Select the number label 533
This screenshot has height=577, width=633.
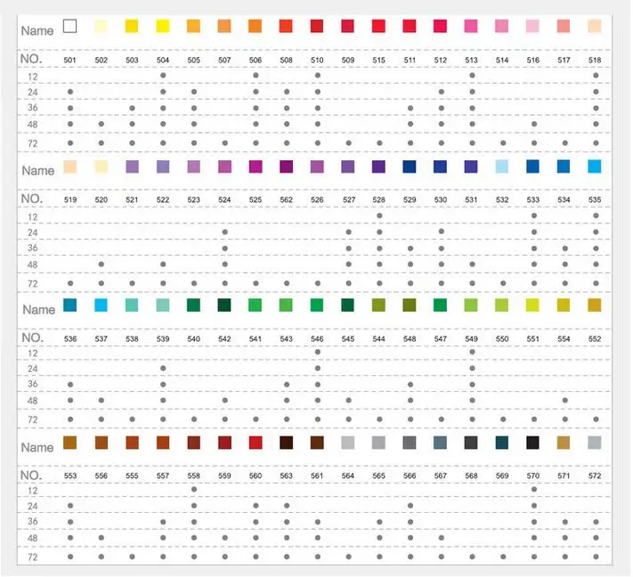pos(533,199)
